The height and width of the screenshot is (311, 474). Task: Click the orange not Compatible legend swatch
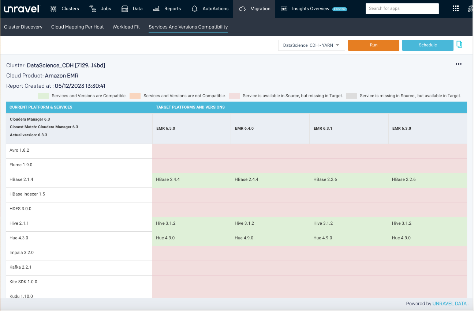135,96
